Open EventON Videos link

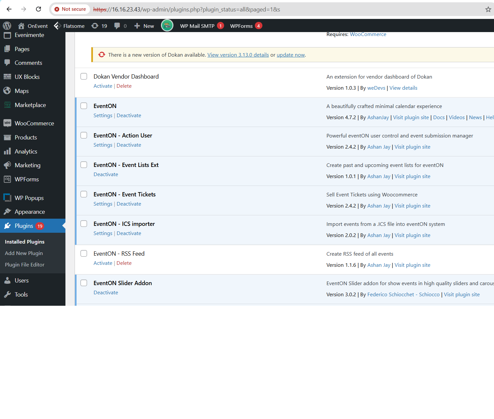(457, 118)
